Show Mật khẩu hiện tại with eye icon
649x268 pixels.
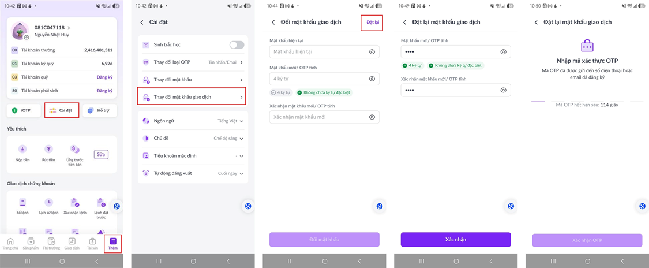click(372, 52)
